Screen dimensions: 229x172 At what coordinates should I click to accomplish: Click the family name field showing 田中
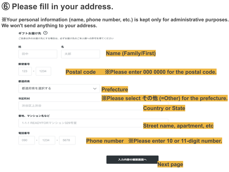(38, 54)
